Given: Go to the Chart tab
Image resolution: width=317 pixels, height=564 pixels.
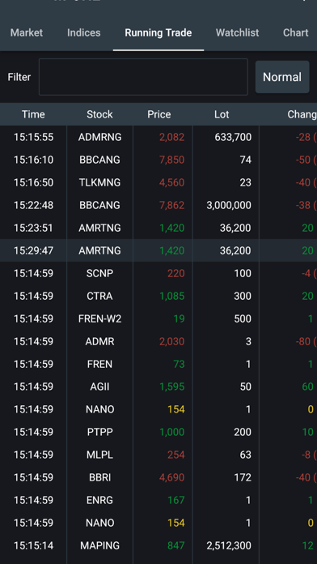Looking at the screenshot, I should (x=295, y=32).
